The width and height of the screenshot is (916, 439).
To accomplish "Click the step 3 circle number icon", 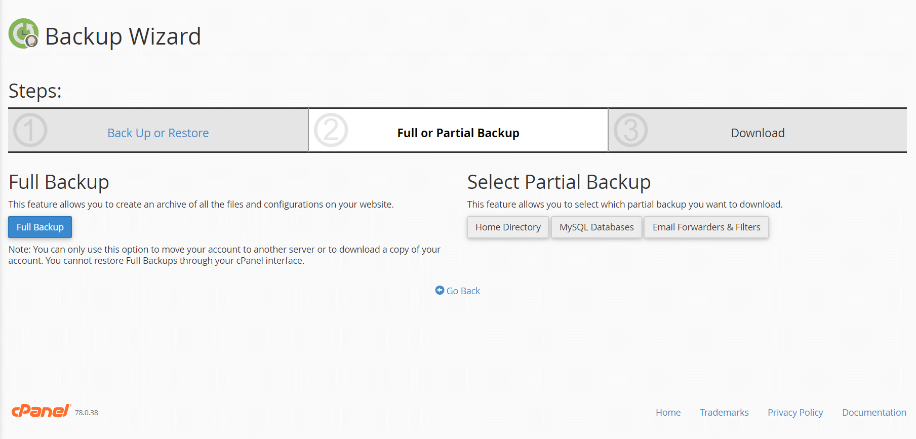I will point(630,130).
